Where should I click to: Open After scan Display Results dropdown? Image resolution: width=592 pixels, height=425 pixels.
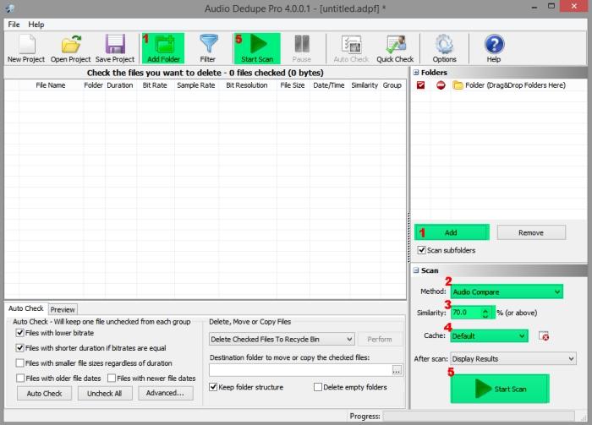(513, 358)
